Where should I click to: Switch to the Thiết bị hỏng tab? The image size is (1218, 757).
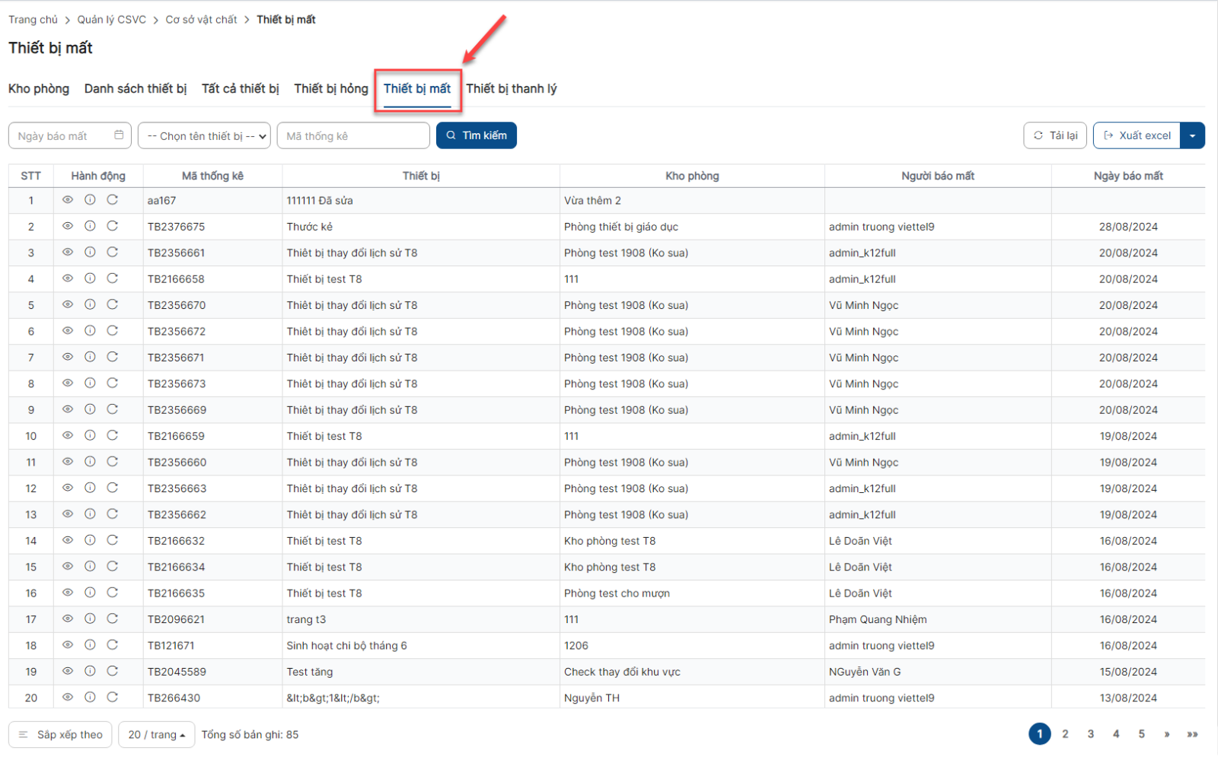(x=331, y=89)
